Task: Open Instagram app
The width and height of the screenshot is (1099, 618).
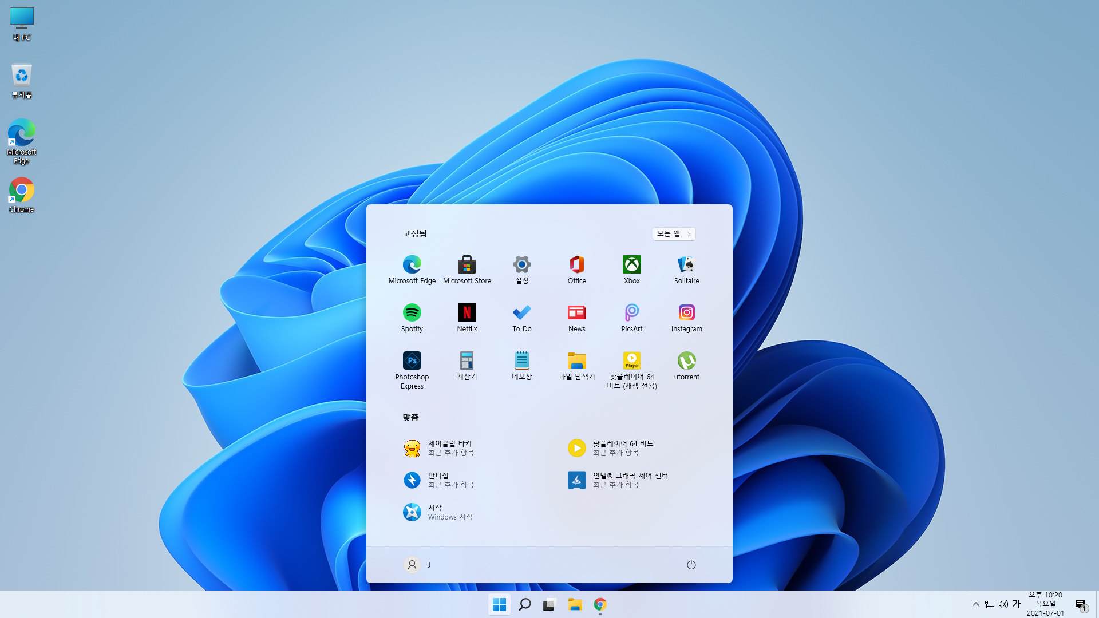Action: (x=687, y=318)
